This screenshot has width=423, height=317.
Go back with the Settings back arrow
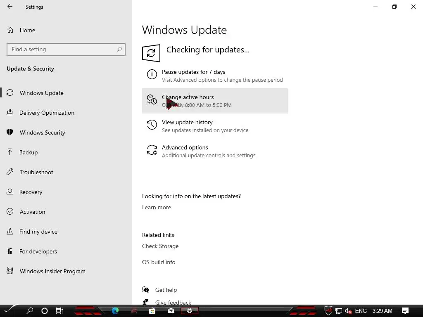(x=10, y=7)
